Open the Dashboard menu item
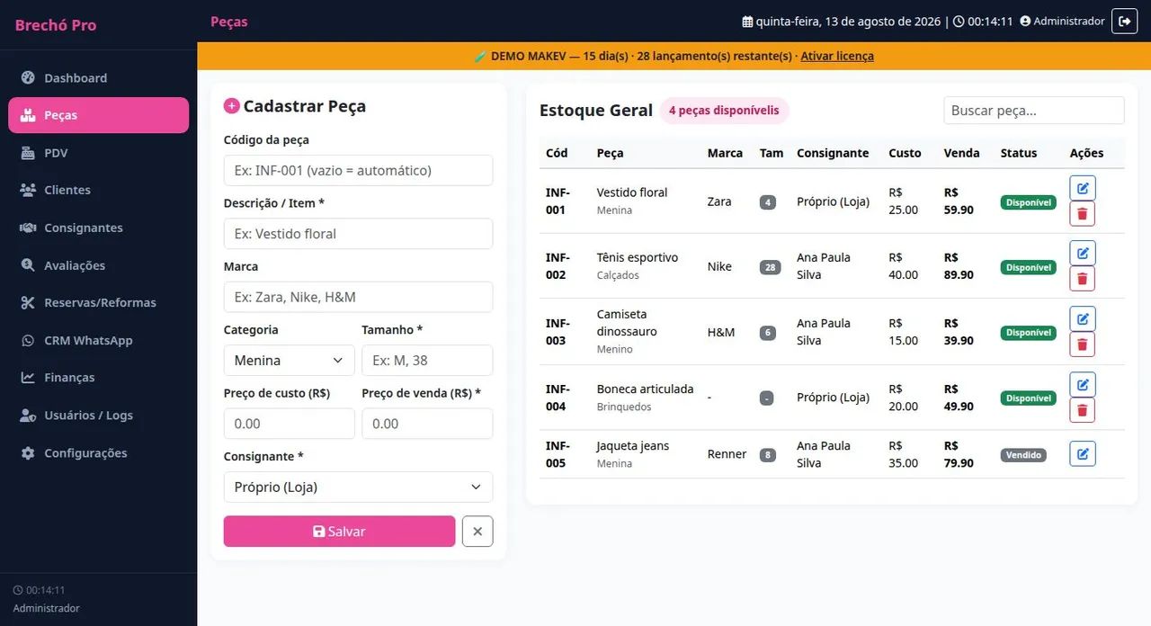The image size is (1151, 626). click(99, 77)
